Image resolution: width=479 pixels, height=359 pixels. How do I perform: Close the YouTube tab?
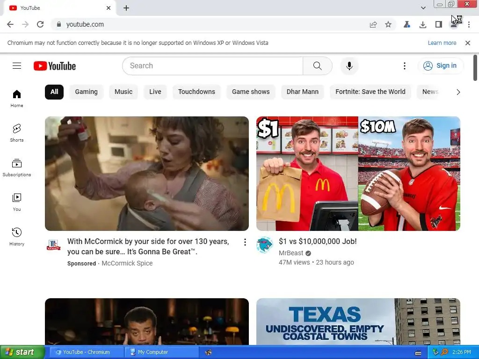click(109, 8)
